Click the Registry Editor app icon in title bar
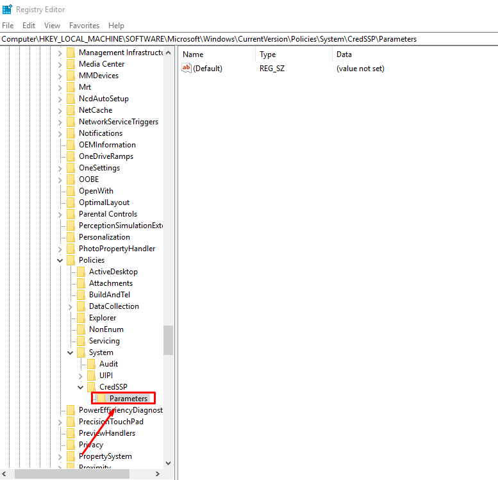This screenshot has height=480, width=498. pos(7,9)
